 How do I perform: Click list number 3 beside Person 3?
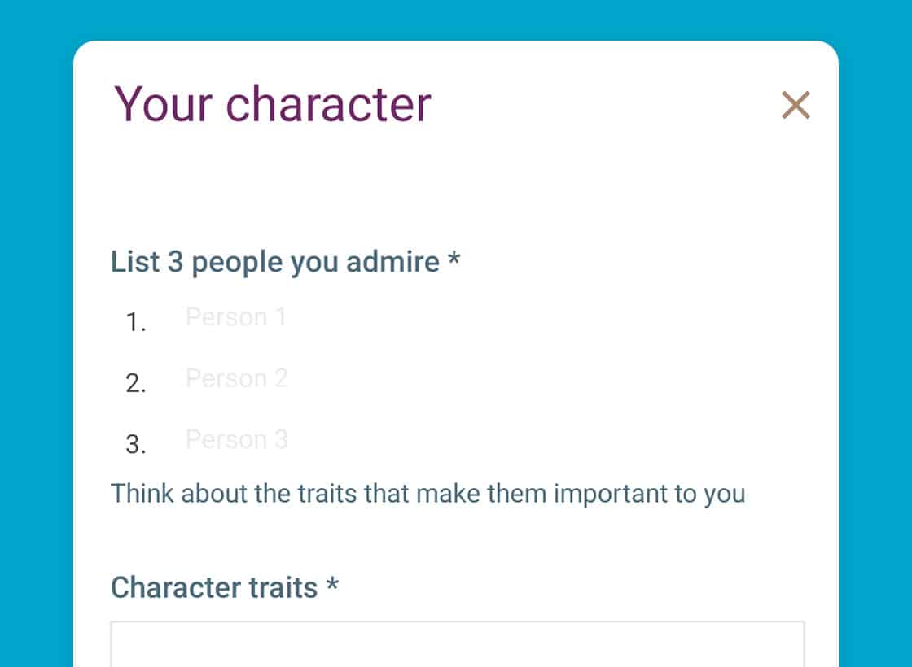point(136,445)
